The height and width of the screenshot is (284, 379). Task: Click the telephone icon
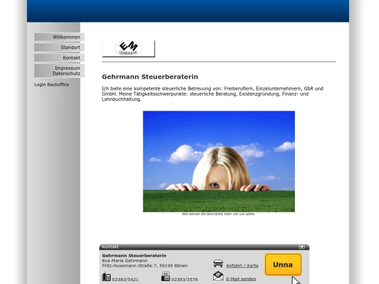tap(107, 277)
